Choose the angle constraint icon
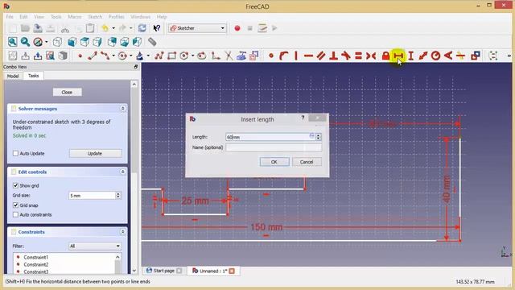This screenshot has width=515, height=290. (x=448, y=56)
